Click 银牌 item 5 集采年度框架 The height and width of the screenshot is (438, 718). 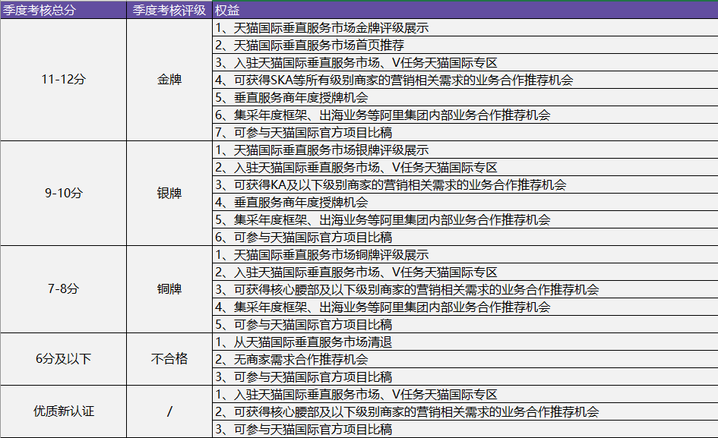point(465,219)
